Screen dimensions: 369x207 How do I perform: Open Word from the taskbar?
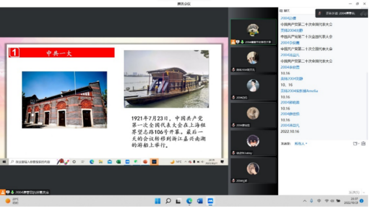(x=200, y=201)
